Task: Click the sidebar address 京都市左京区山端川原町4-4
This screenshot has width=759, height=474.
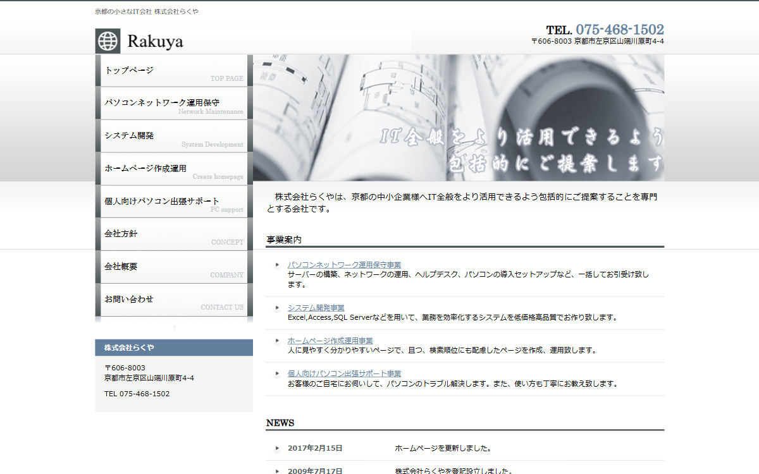Action: tap(149, 378)
